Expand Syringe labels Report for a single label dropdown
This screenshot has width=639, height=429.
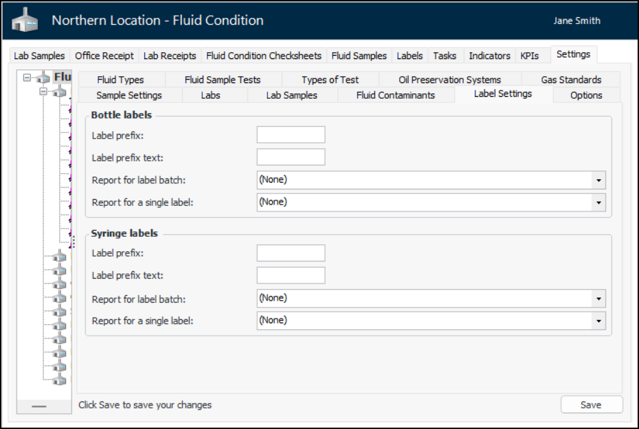[x=600, y=321]
